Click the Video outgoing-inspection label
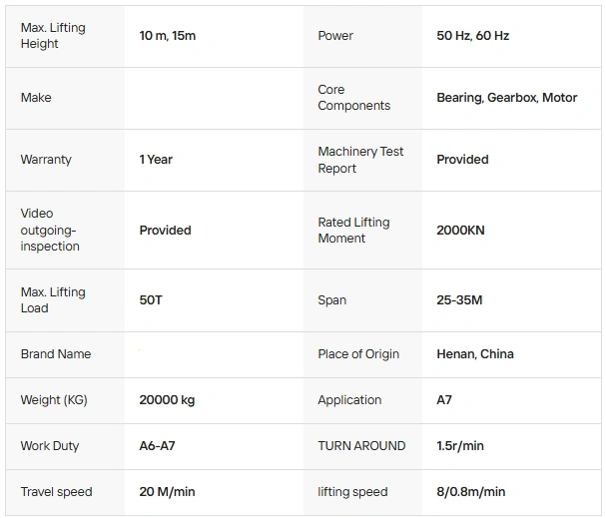 click(50, 230)
